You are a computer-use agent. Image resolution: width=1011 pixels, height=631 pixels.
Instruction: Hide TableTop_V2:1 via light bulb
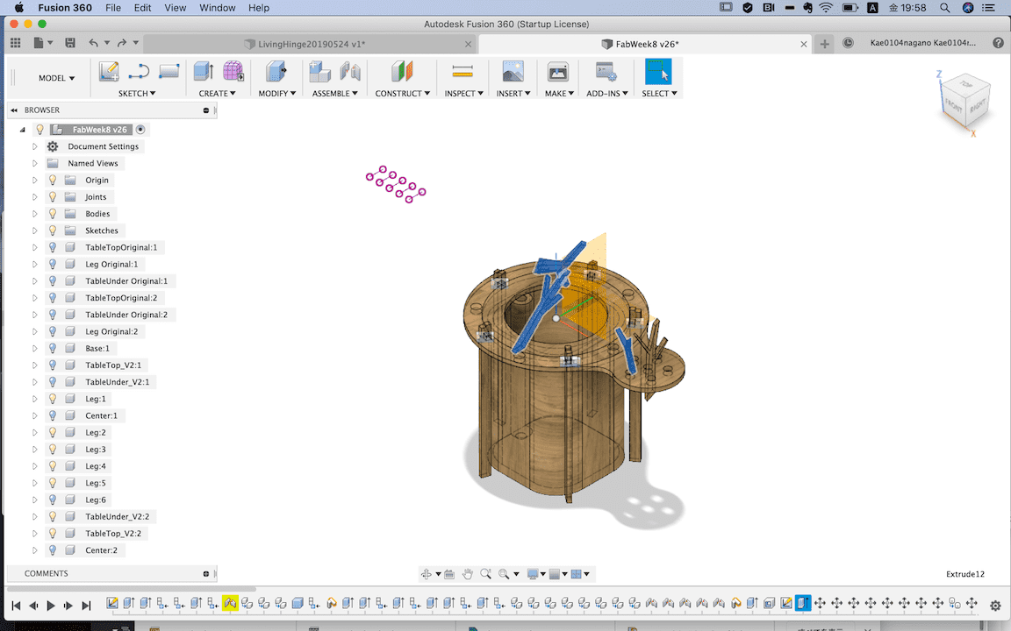click(53, 365)
